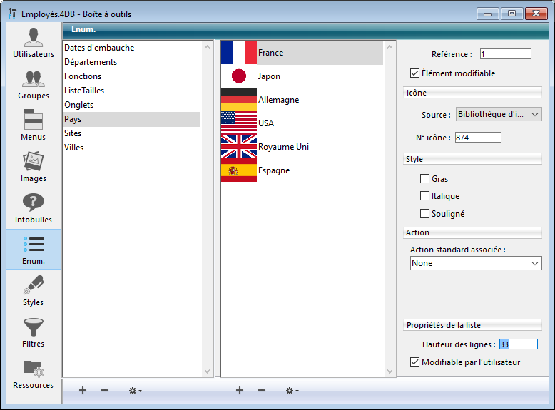
Task: Click the N° icône input field
Action: (477, 138)
